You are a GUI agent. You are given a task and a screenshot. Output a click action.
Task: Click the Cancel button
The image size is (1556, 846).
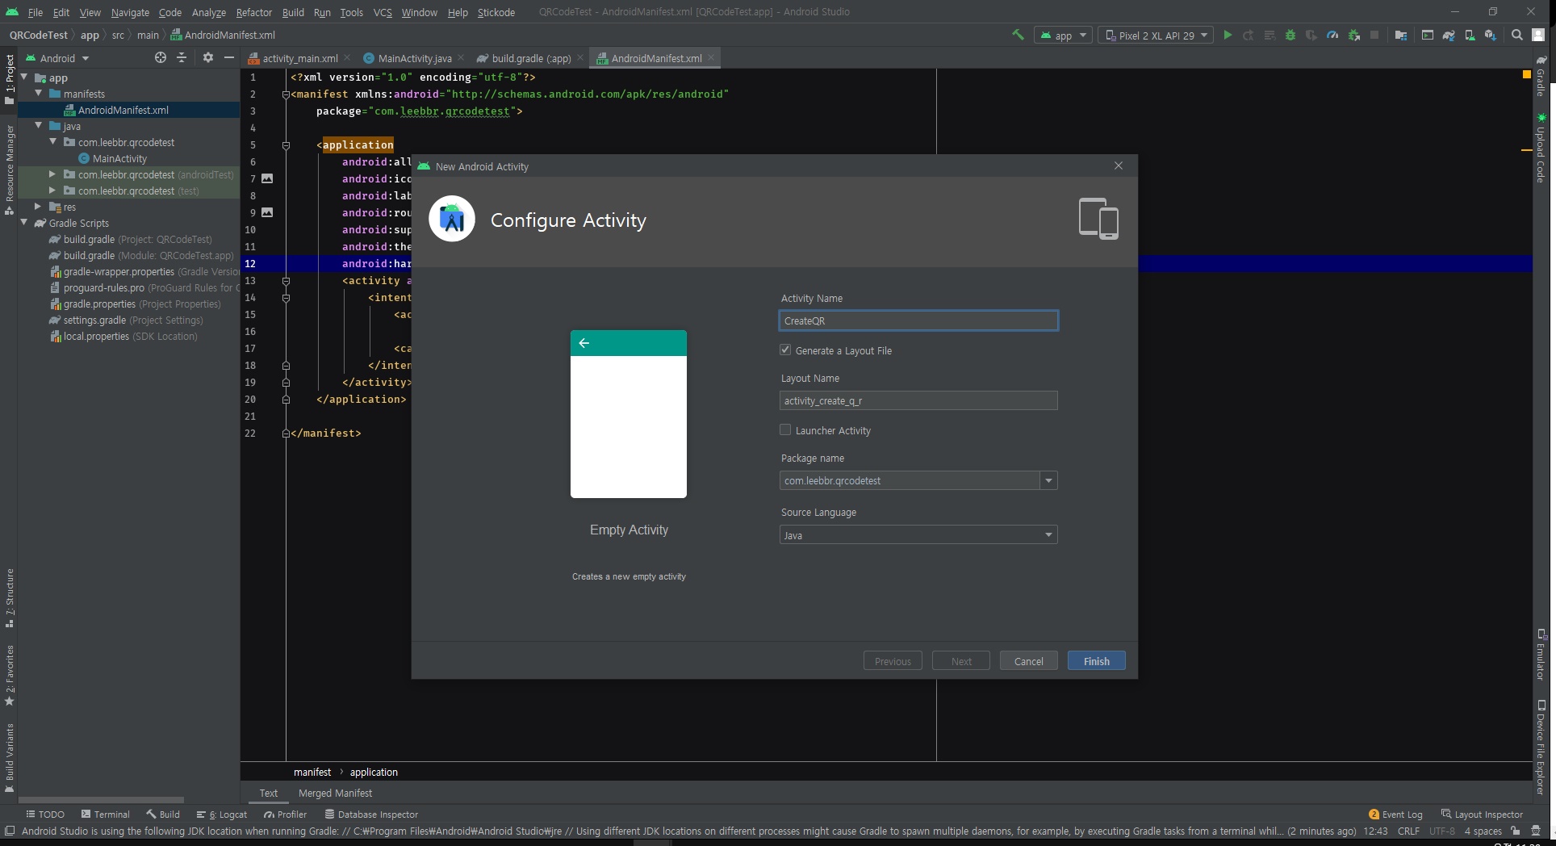pyautogui.click(x=1028, y=660)
